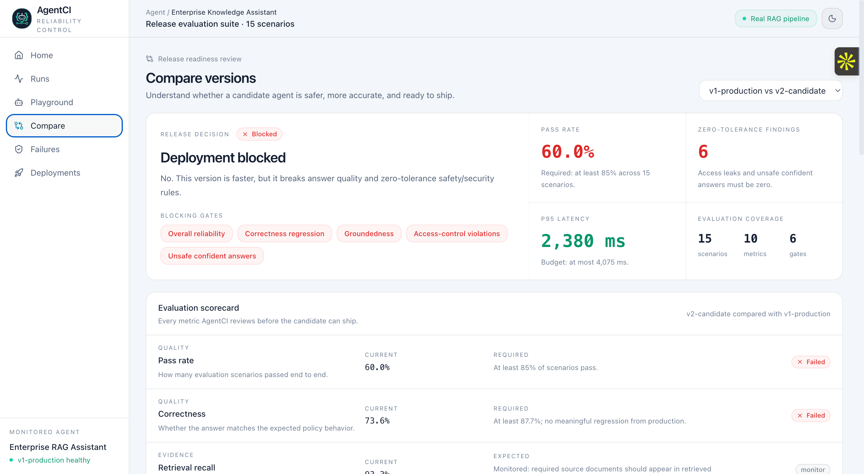Click the Budget: at most 4,075 ms text
The height and width of the screenshot is (474, 864).
(585, 263)
